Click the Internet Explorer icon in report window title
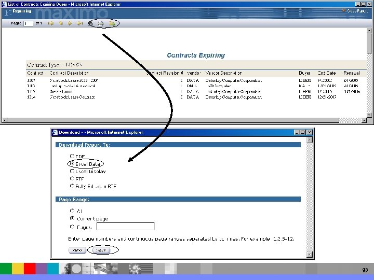Screen dimensions: 374x280 4,4
